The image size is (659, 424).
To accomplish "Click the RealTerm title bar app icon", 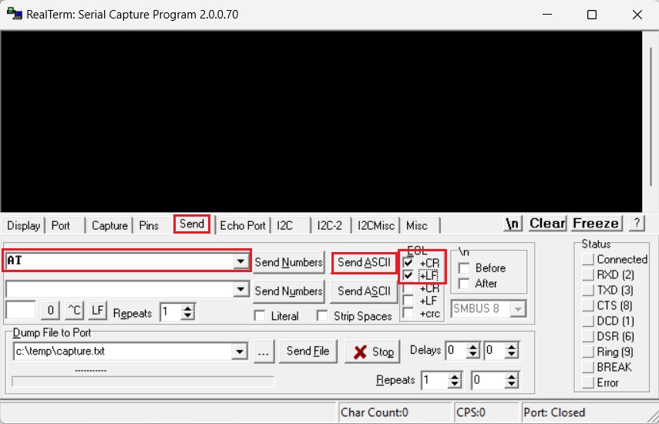I will 14,14.
